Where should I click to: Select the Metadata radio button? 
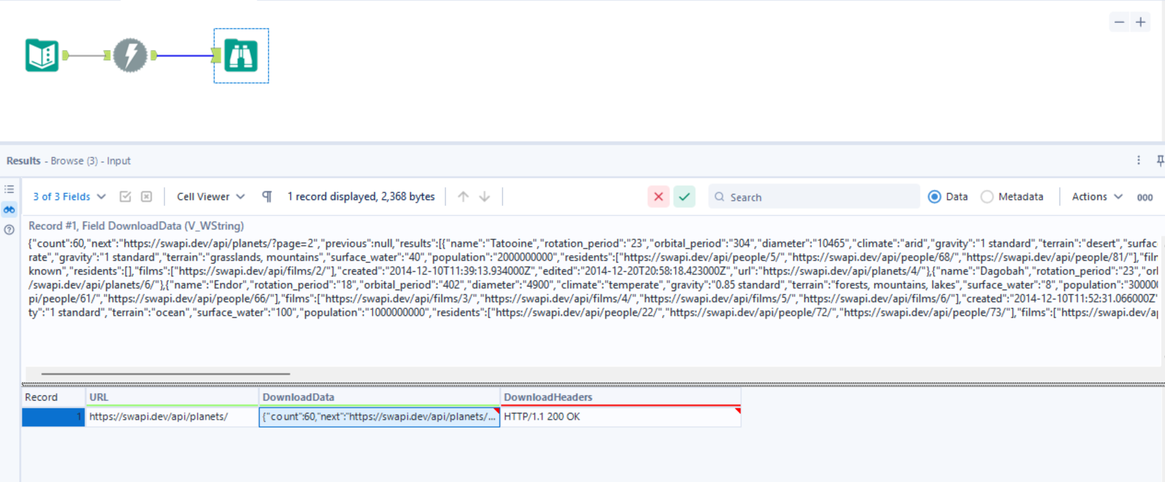(987, 197)
